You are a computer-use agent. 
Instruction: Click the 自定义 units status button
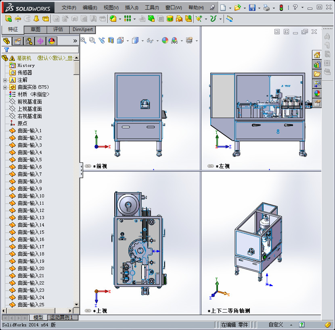pyautogui.click(x=276, y=325)
